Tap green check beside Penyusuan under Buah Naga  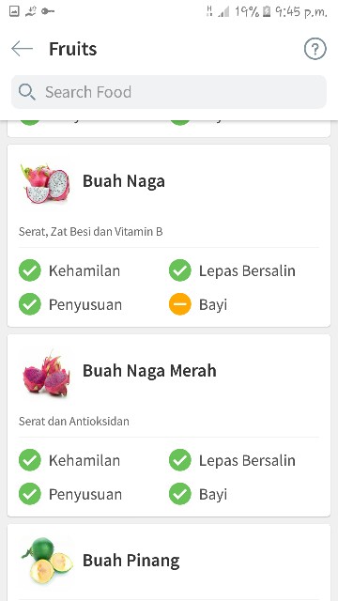[30, 304]
